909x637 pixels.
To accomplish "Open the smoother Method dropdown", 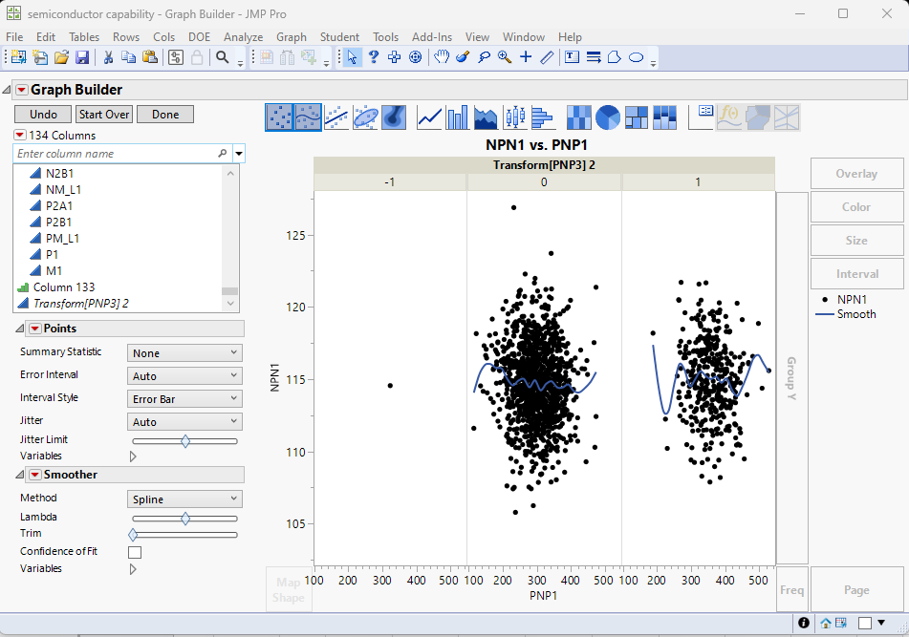I will [x=184, y=499].
